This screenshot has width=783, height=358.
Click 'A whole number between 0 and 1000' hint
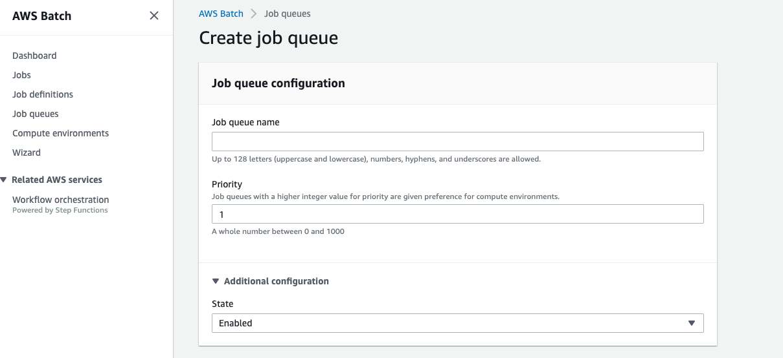(x=278, y=231)
